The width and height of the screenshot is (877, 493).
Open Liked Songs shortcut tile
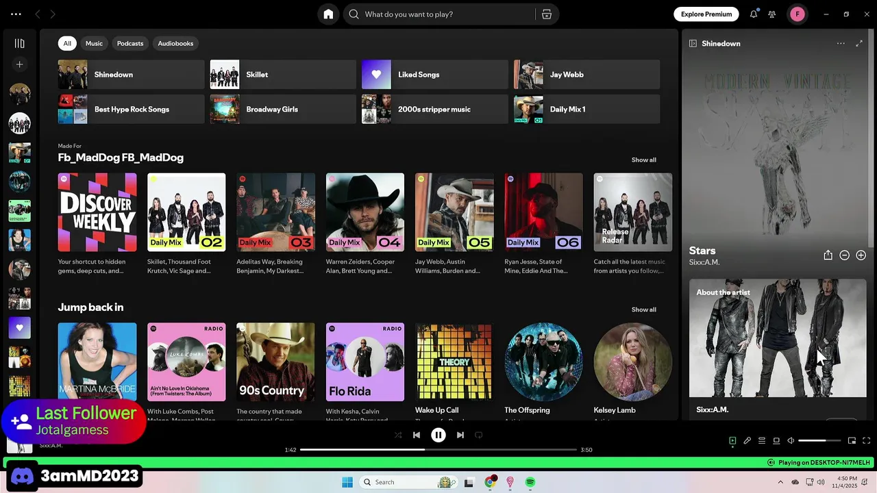click(x=435, y=75)
